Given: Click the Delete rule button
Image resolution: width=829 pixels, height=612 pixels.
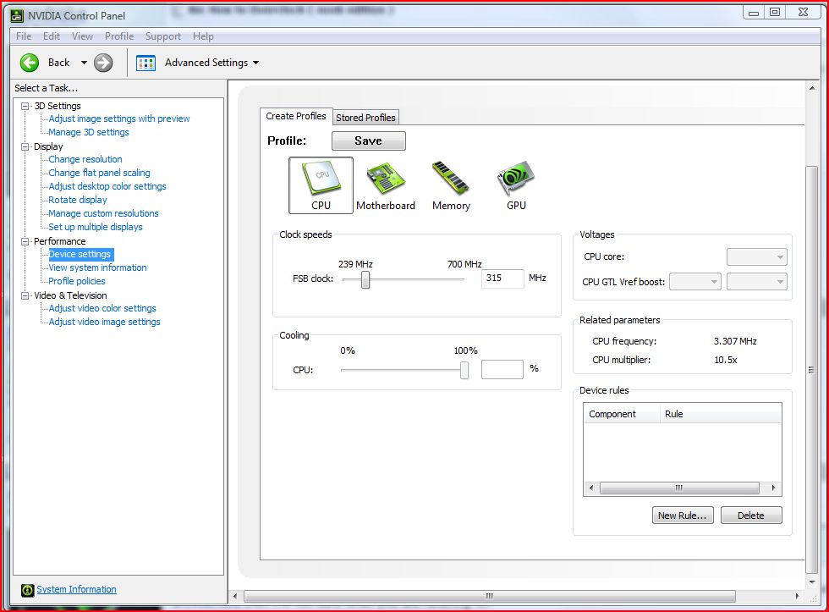Looking at the screenshot, I should tap(751, 516).
